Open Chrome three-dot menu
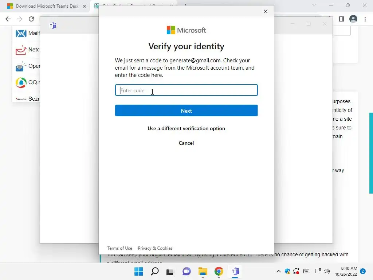Image resolution: width=373 pixels, height=280 pixels. point(365,19)
